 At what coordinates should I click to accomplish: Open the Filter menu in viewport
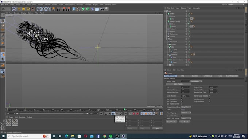(36, 13)
